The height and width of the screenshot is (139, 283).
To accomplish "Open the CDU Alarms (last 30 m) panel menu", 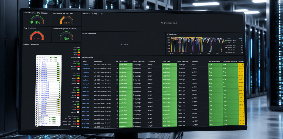I will [x=91, y=14].
